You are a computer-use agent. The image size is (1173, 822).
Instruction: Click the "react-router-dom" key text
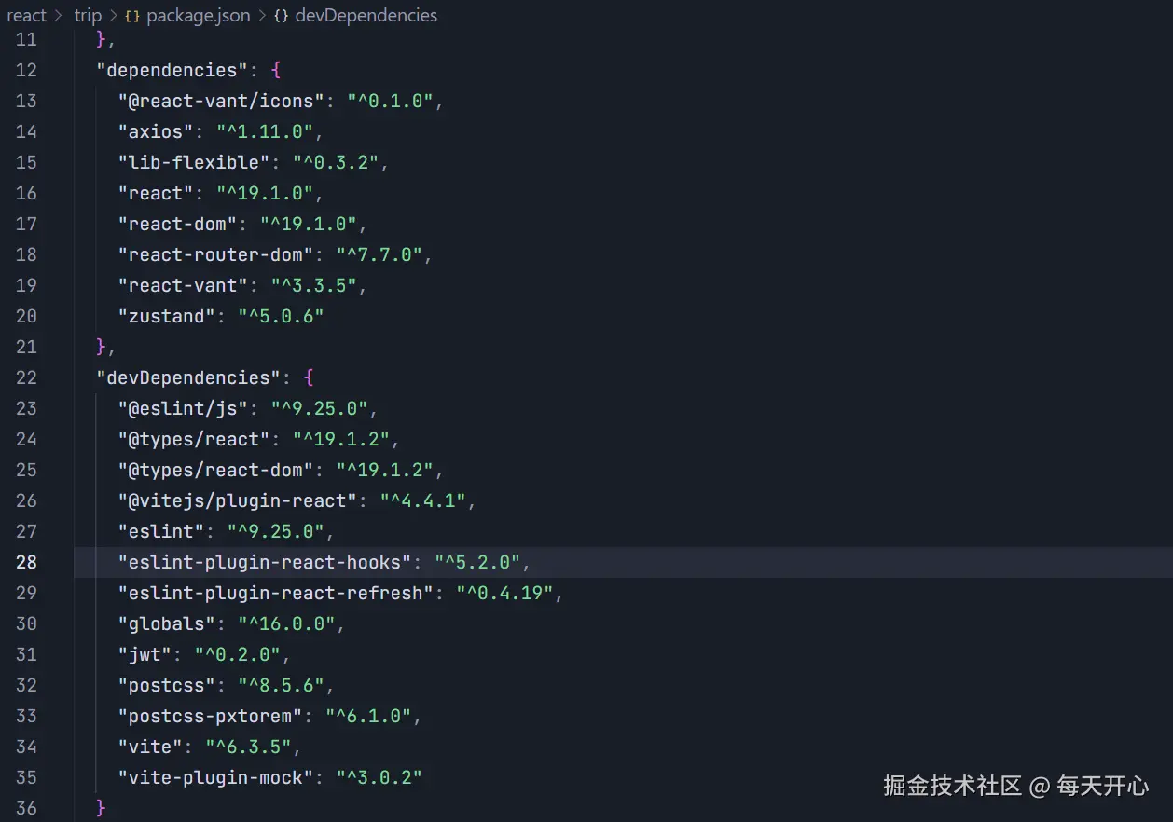[215, 254]
